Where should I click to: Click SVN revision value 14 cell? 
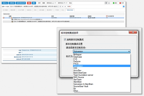click(107, 18)
